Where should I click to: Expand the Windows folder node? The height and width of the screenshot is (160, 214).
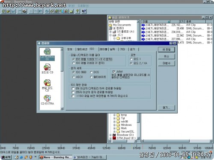(114, 125)
